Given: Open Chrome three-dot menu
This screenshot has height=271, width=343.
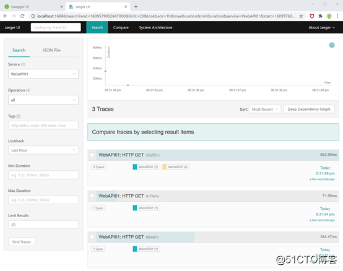Looking at the screenshot, I should 337,16.
